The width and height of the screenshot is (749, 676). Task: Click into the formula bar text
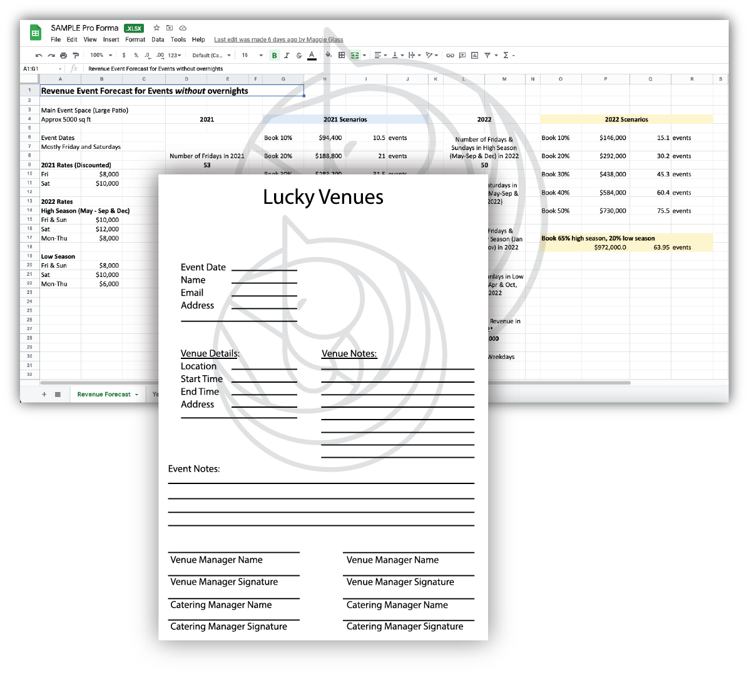tap(155, 69)
